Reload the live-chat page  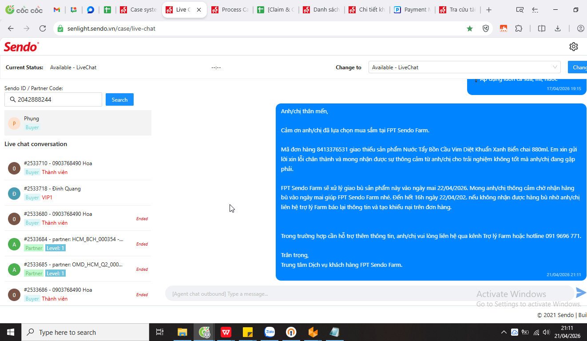(43, 28)
